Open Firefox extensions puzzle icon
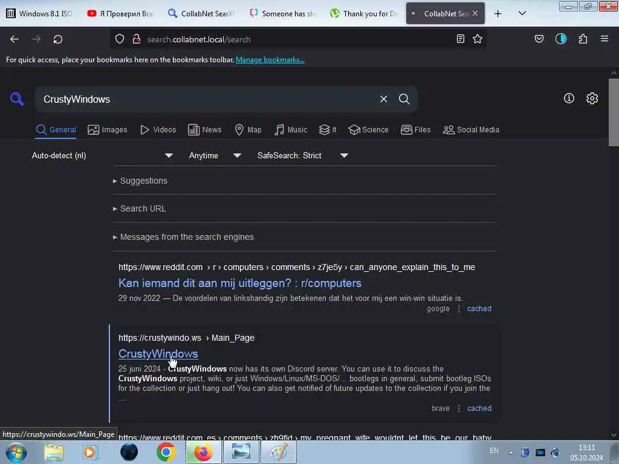This screenshot has height=464, width=619. (583, 39)
